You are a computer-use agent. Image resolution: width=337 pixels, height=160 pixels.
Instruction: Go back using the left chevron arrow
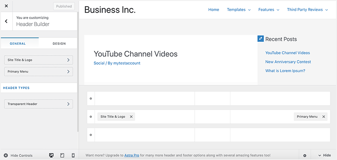click(x=6, y=21)
